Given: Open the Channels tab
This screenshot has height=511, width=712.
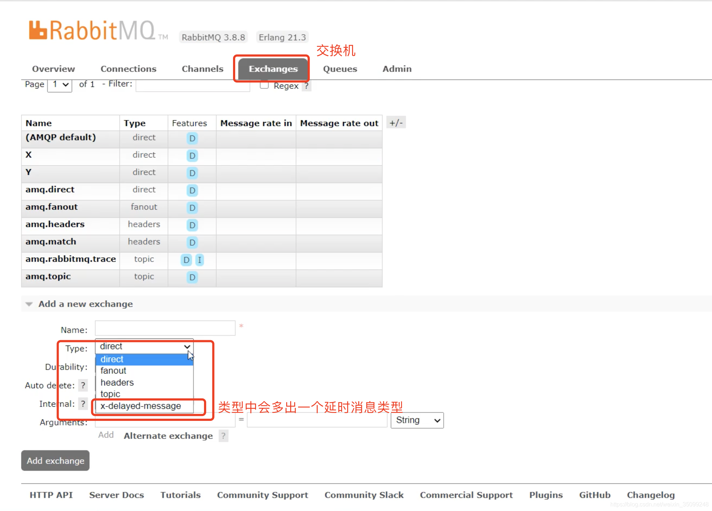Looking at the screenshot, I should (x=203, y=69).
